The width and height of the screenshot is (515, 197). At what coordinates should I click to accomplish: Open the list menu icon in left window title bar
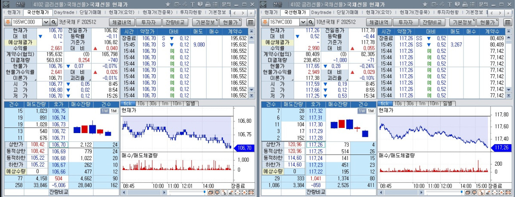click(x=215, y=4)
